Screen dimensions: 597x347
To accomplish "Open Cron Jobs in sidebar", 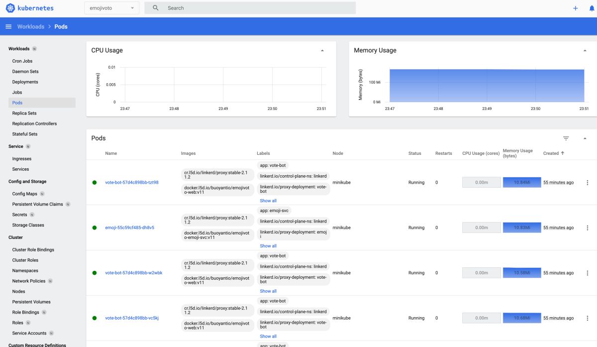I will 22,61.
